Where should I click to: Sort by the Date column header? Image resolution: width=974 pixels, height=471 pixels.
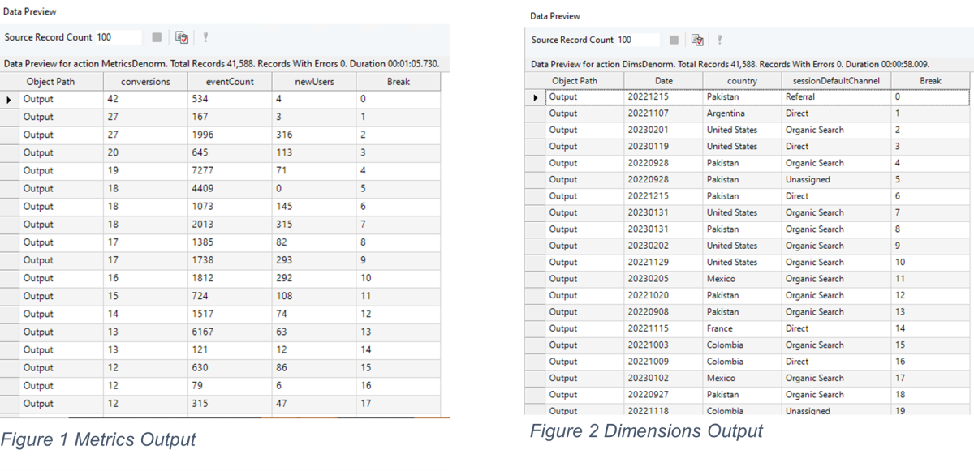coord(664,79)
